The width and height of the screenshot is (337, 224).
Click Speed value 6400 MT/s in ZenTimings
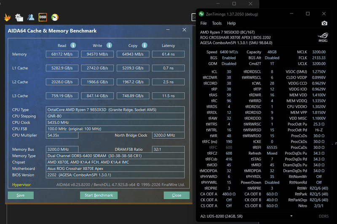point(229,52)
